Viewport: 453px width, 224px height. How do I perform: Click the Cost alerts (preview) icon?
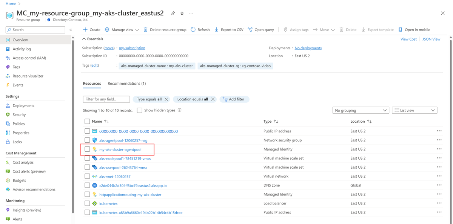pos(8,171)
